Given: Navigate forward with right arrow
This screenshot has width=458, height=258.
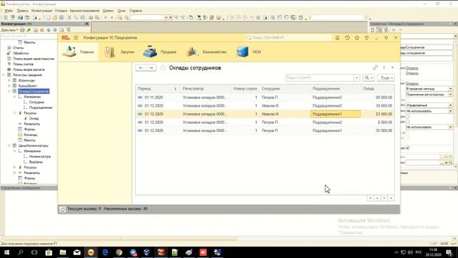Looking at the screenshot, I should click(x=151, y=68).
